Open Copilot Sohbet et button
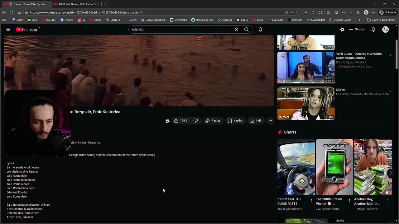Viewport: 399px width, 224px height. coord(387,12)
